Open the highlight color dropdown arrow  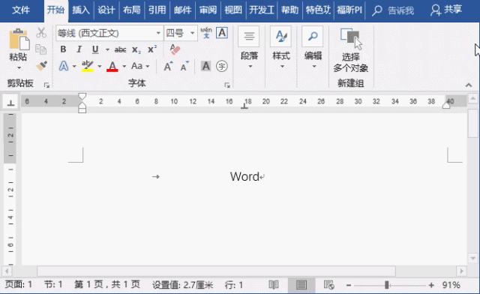pos(100,66)
